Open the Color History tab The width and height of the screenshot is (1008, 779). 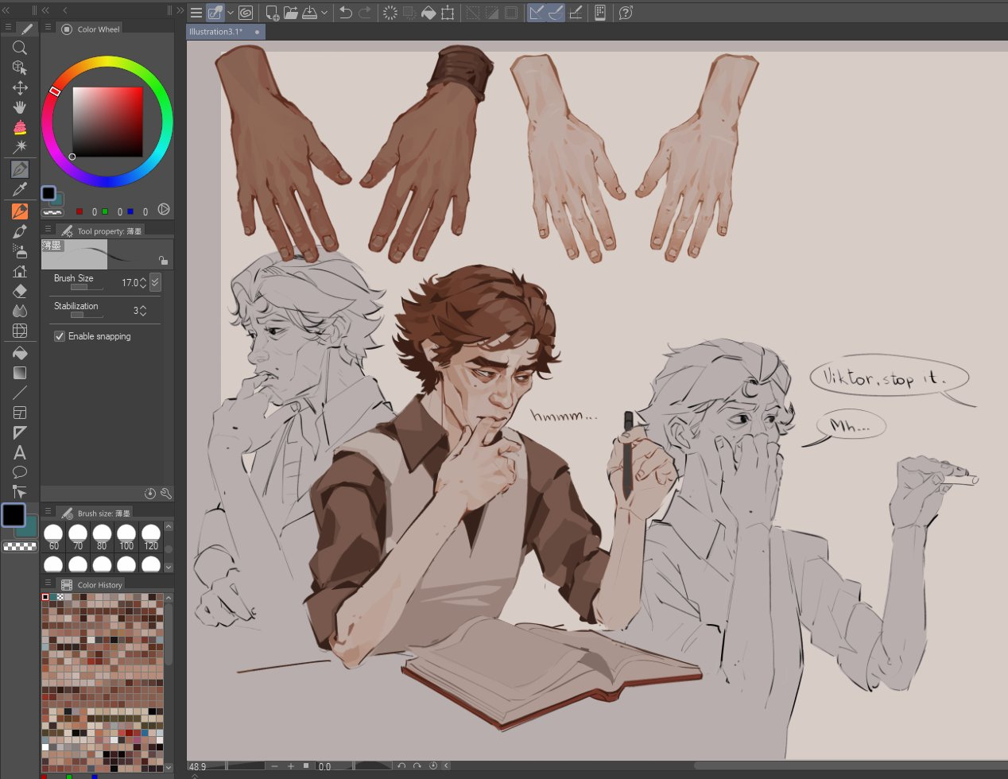[99, 585]
